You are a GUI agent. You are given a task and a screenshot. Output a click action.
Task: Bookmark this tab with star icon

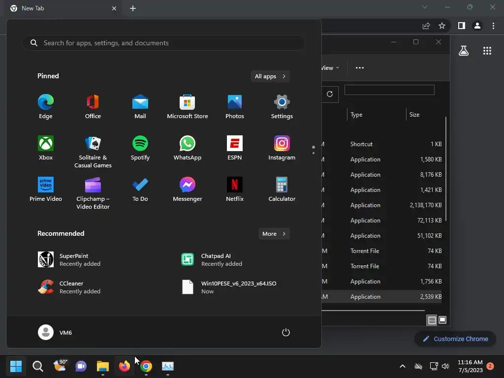[x=442, y=26]
